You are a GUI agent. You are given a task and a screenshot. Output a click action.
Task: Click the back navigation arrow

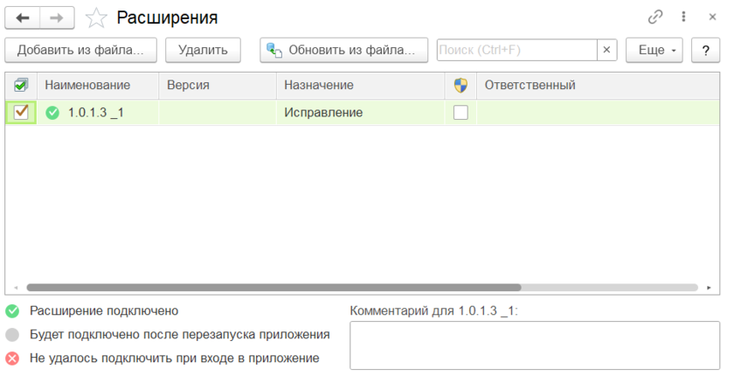click(x=23, y=17)
